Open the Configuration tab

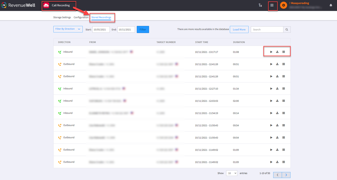point(81,17)
